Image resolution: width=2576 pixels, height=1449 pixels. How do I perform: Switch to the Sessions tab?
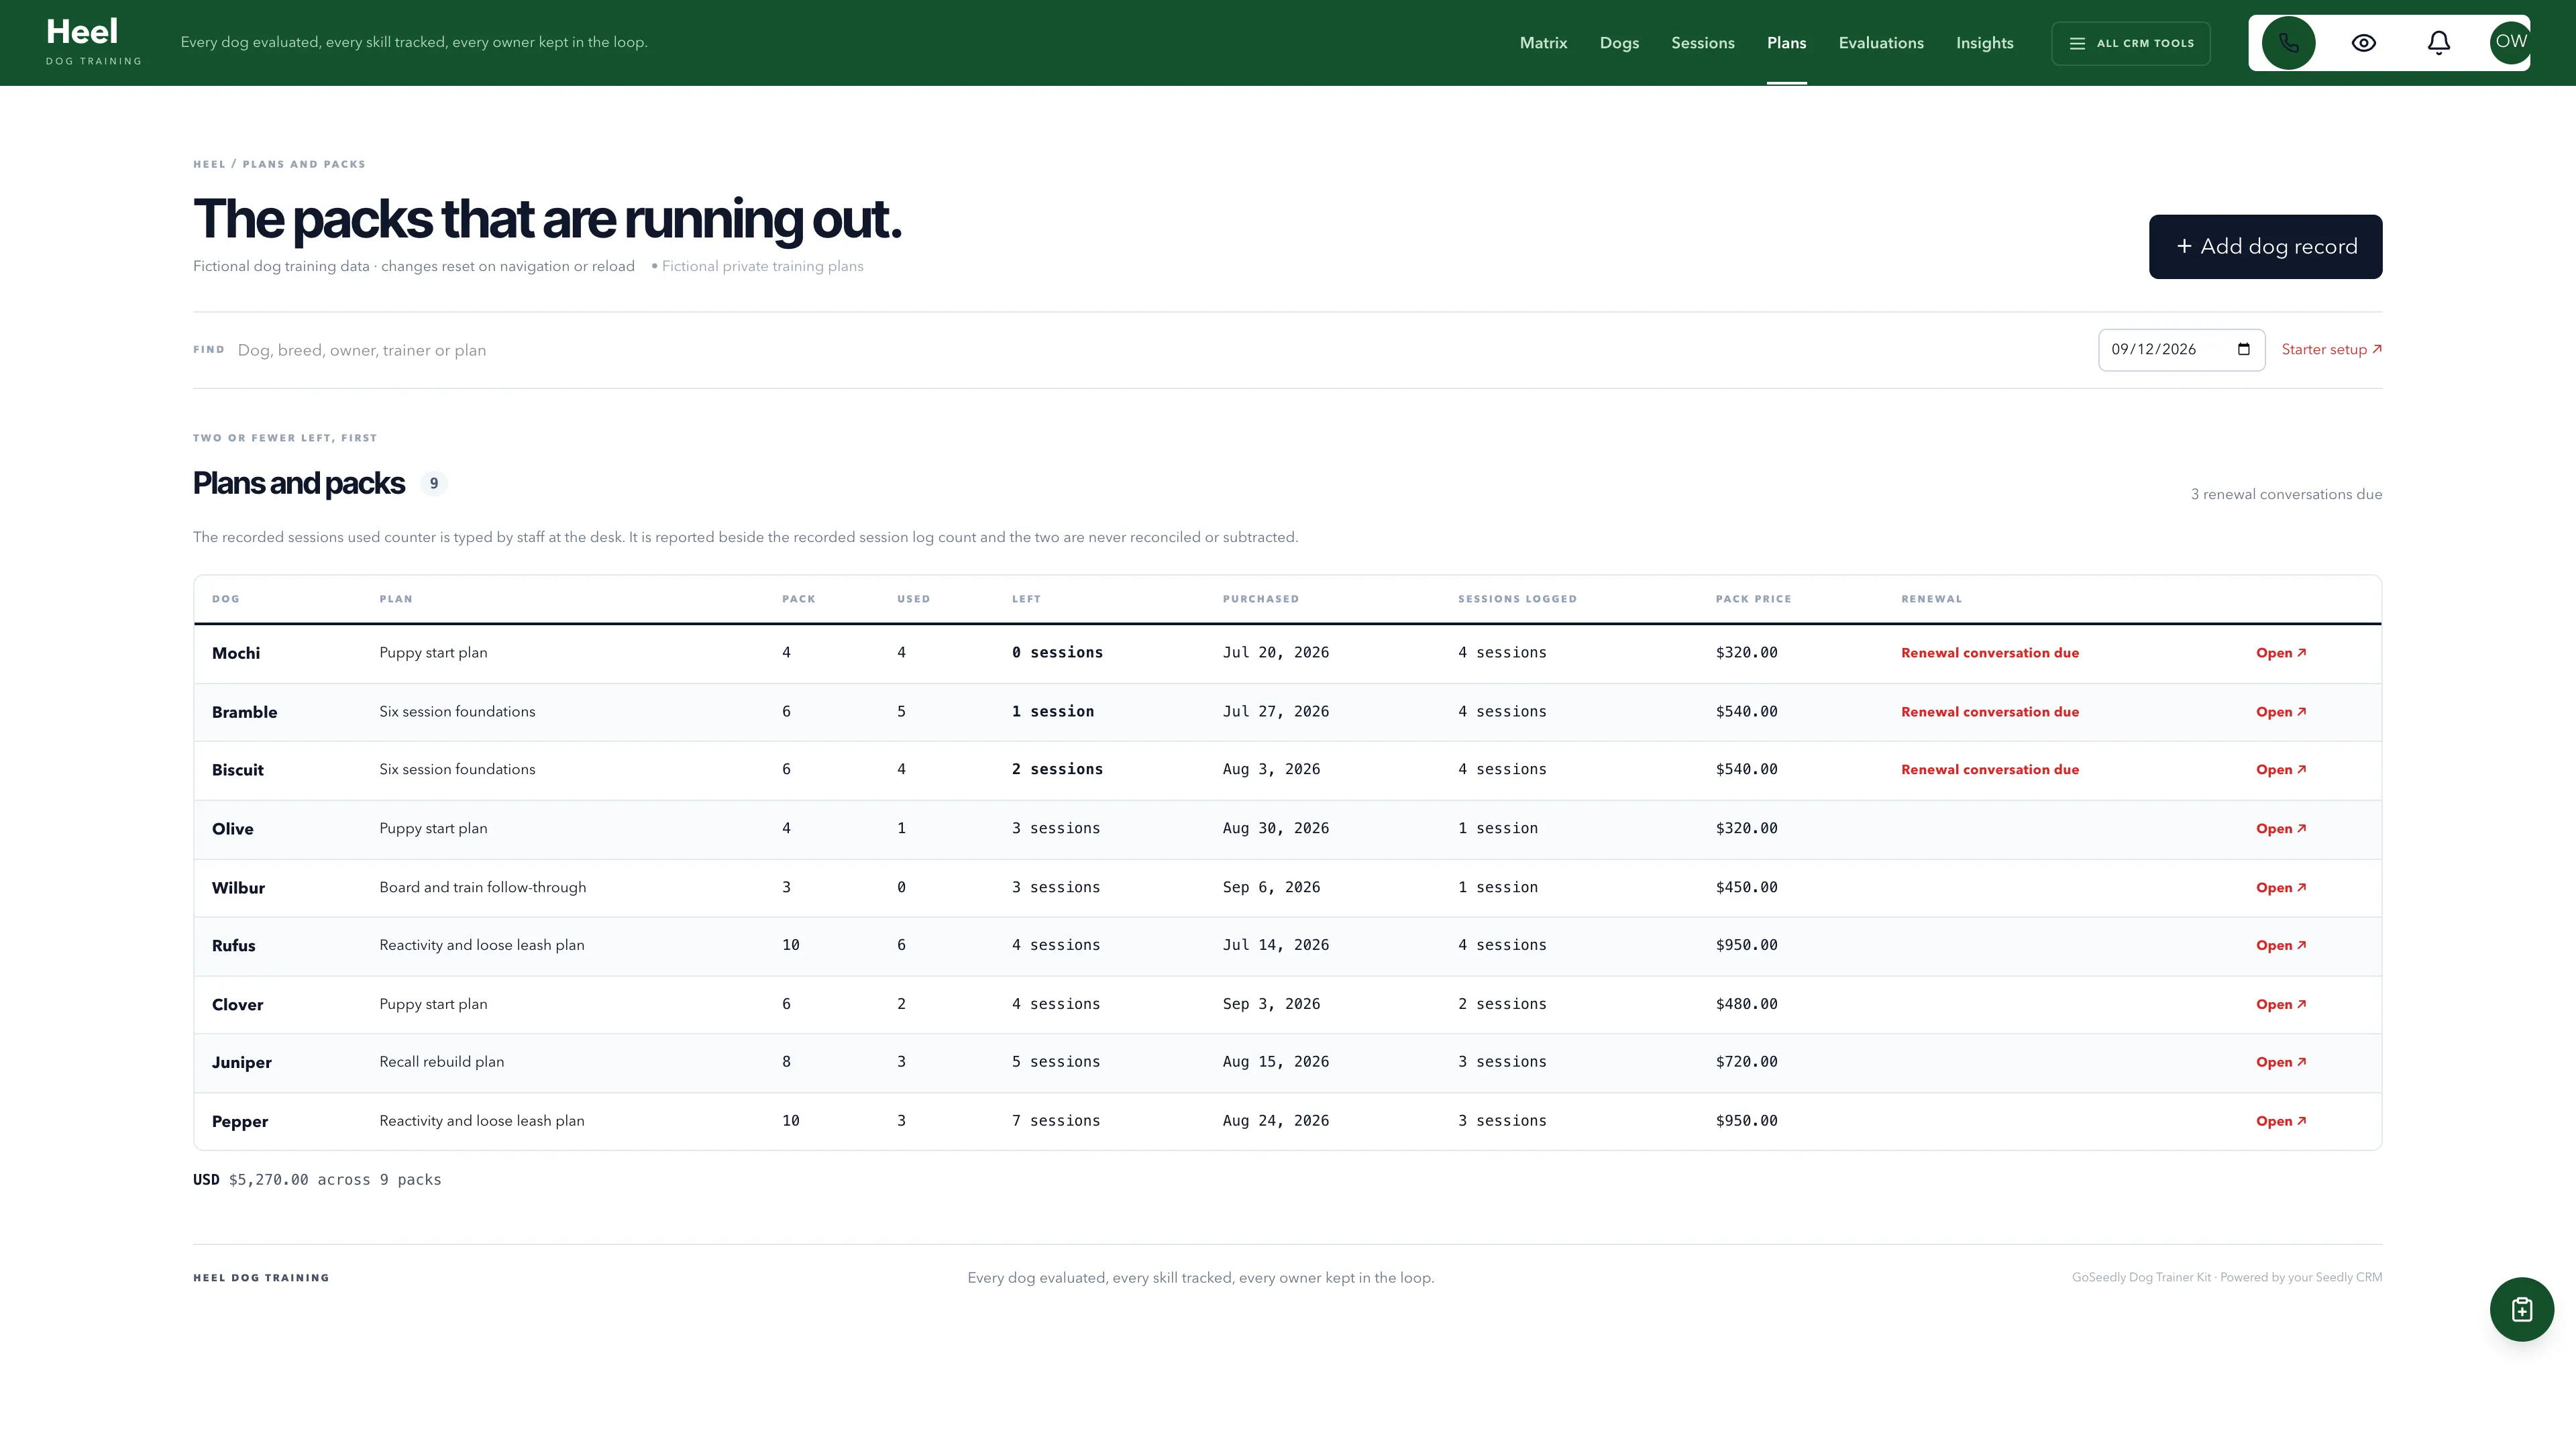1702,43
